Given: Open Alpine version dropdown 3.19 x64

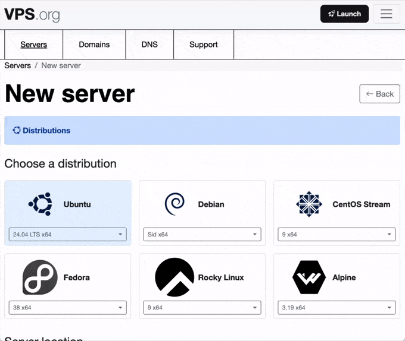Looking at the screenshot, I should pos(337,308).
